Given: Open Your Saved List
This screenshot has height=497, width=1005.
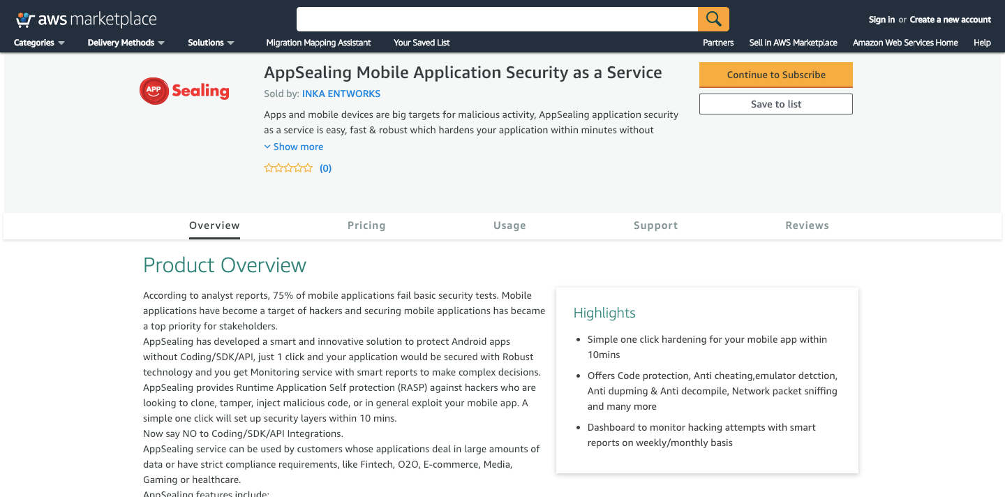Looking at the screenshot, I should click(422, 43).
